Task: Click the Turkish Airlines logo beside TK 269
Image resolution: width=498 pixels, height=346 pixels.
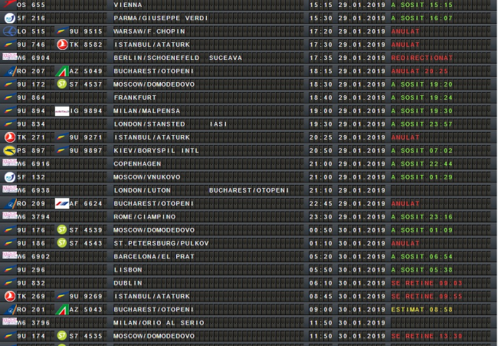Action: (9, 296)
